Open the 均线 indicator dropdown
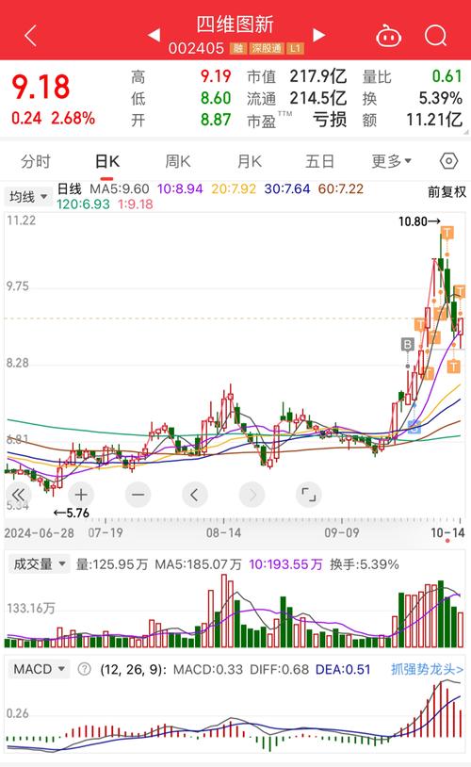471x767 pixels. tap(28, 197)
